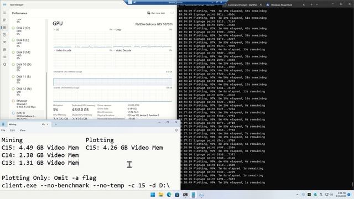Select Disk 12 (N:) in performance list
This screenshot has height=199, width=354.
coord(28,91)
